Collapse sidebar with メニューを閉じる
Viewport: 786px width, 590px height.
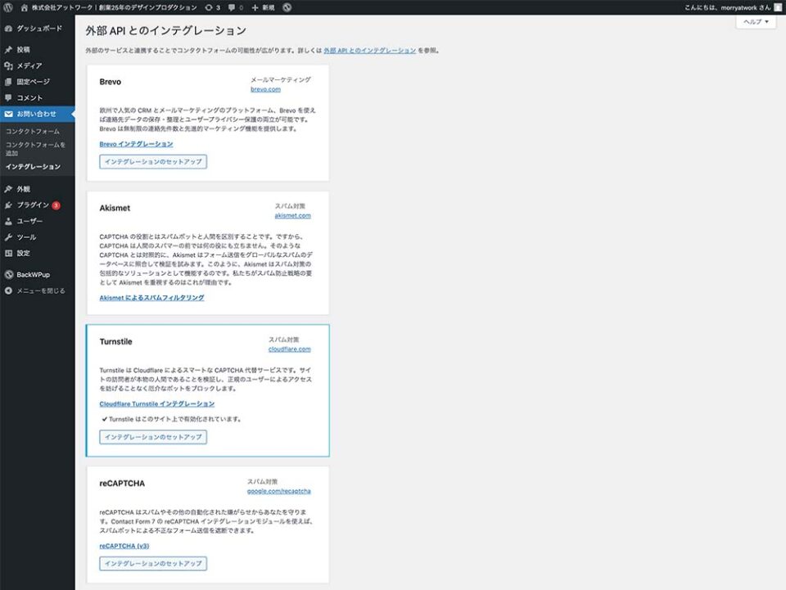pyautogui.click(x=41, y=290)
